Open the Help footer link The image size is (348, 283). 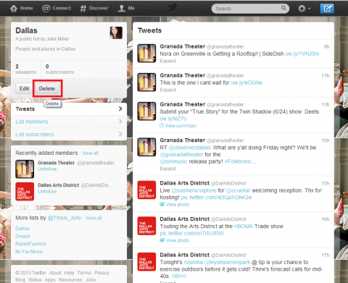(x=69, y=273)
